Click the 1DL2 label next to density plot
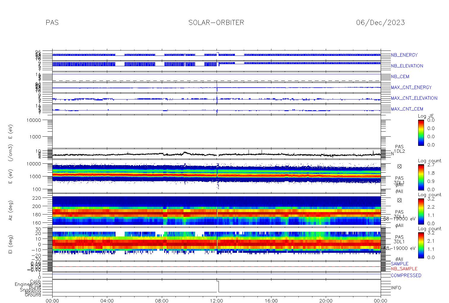Viewport: 449px width, 303px height. [x=399, y=151]
